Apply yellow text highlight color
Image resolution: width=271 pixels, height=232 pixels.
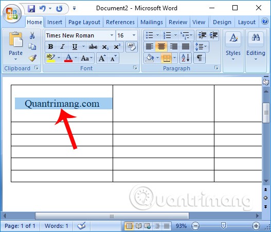[x=50, y=59]
